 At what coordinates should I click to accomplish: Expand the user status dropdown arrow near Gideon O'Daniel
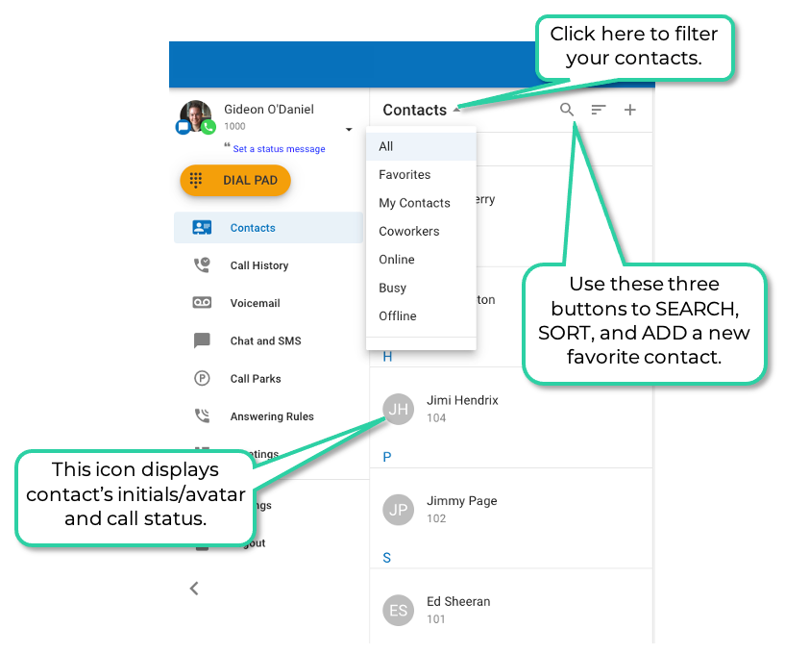349,129
